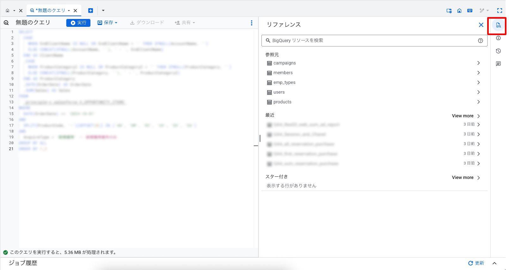
Task: Switch to the home tab
Action: coord(8,10)
